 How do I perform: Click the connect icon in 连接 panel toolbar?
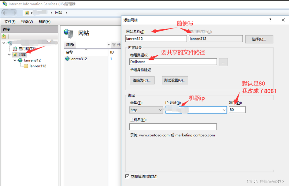click(4, 36)
